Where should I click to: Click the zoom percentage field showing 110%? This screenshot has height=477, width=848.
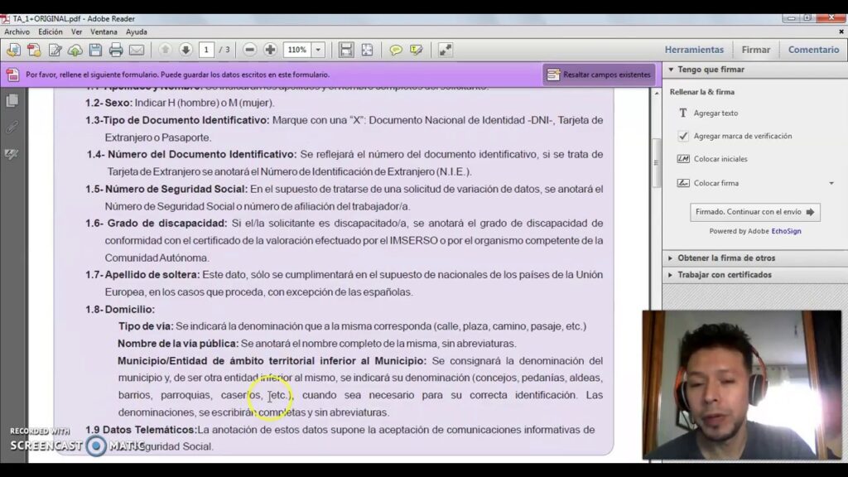point(298,50)
